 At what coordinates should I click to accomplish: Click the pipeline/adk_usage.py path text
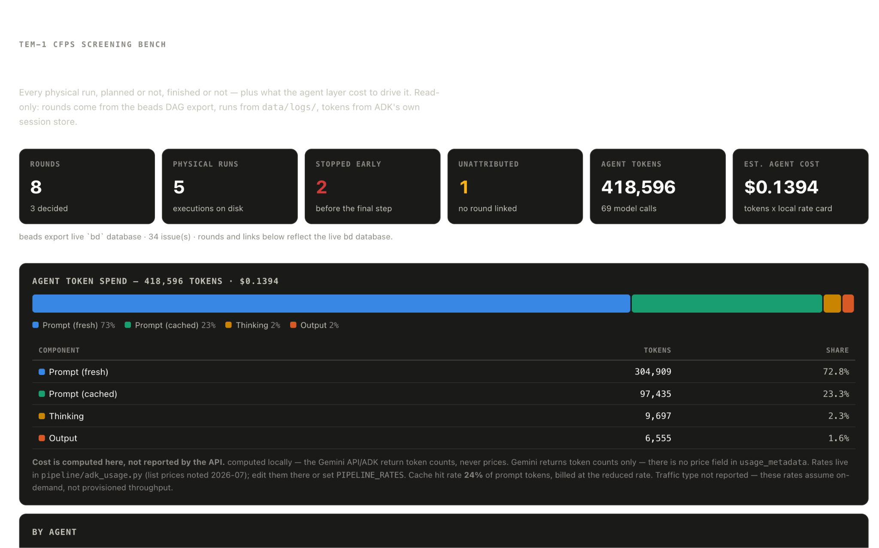click(x=91, y=475)
